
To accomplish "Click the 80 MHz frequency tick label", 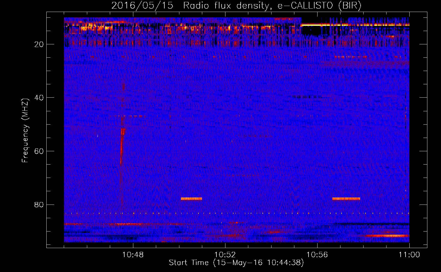I will (39, 205).
